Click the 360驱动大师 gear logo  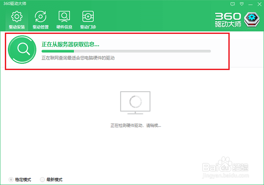252,20
